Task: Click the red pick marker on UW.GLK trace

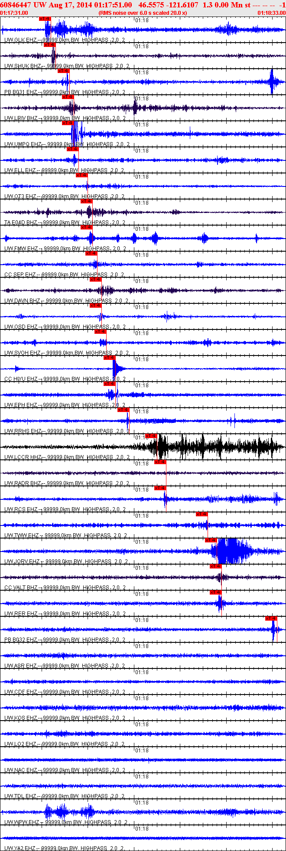Action: [x=45, y=19]
